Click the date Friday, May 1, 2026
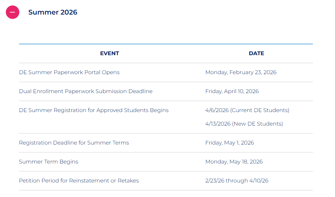The width and height of the screenshot is (335, 197). pyautogui.click(x=229, y=143)
